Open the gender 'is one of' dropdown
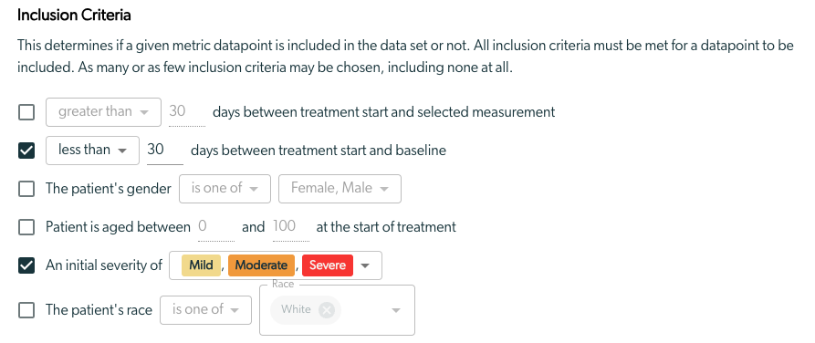The image size is (815, 343). (225, 189)
